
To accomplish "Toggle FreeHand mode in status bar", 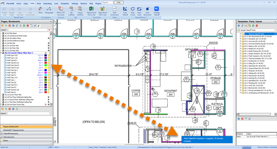I will click(x=102, y=147).
